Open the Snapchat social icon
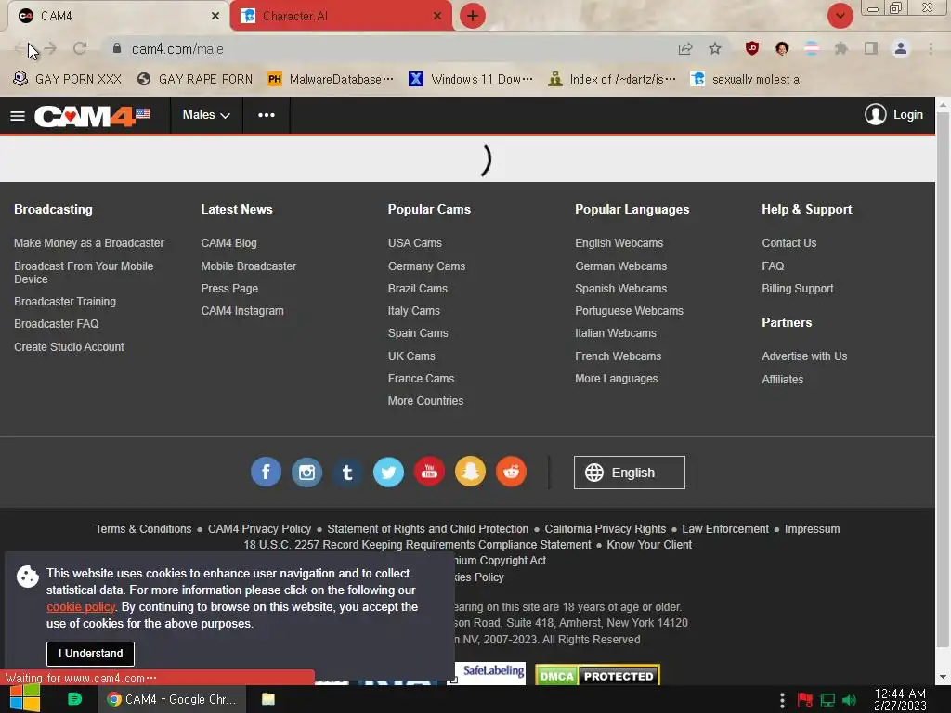The height and width of the screenshot is (713, 951). pyautogui.click(x=470, y=472)
